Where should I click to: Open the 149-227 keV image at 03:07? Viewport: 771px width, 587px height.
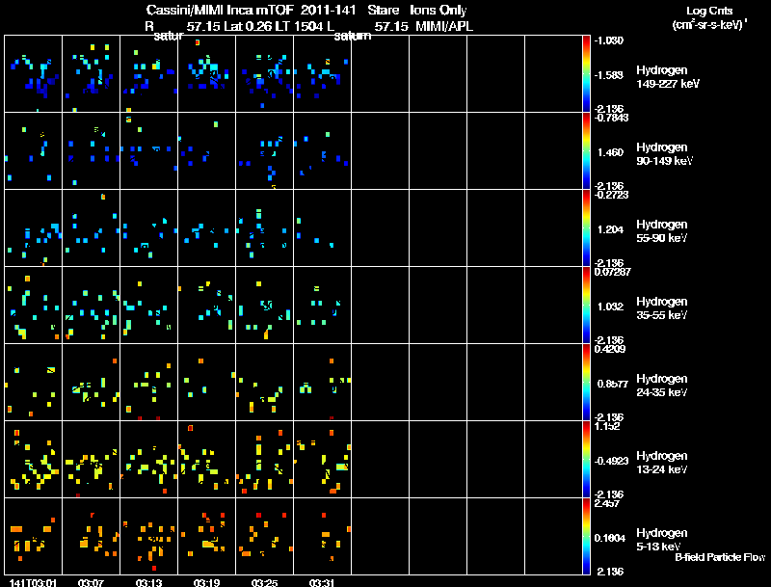coord(91,74)
